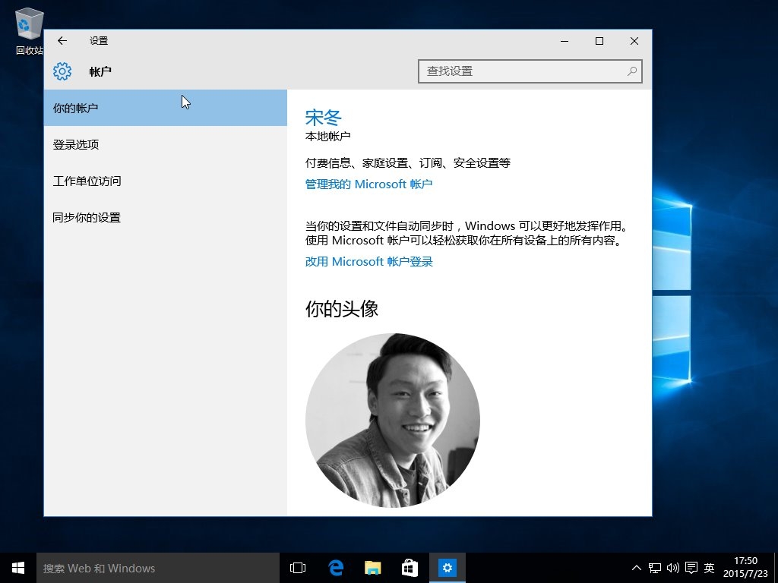This screenshot has width=778, height=583.
Task: Close the Settings window
Action: pyautogui.click(x=634, y=41)
